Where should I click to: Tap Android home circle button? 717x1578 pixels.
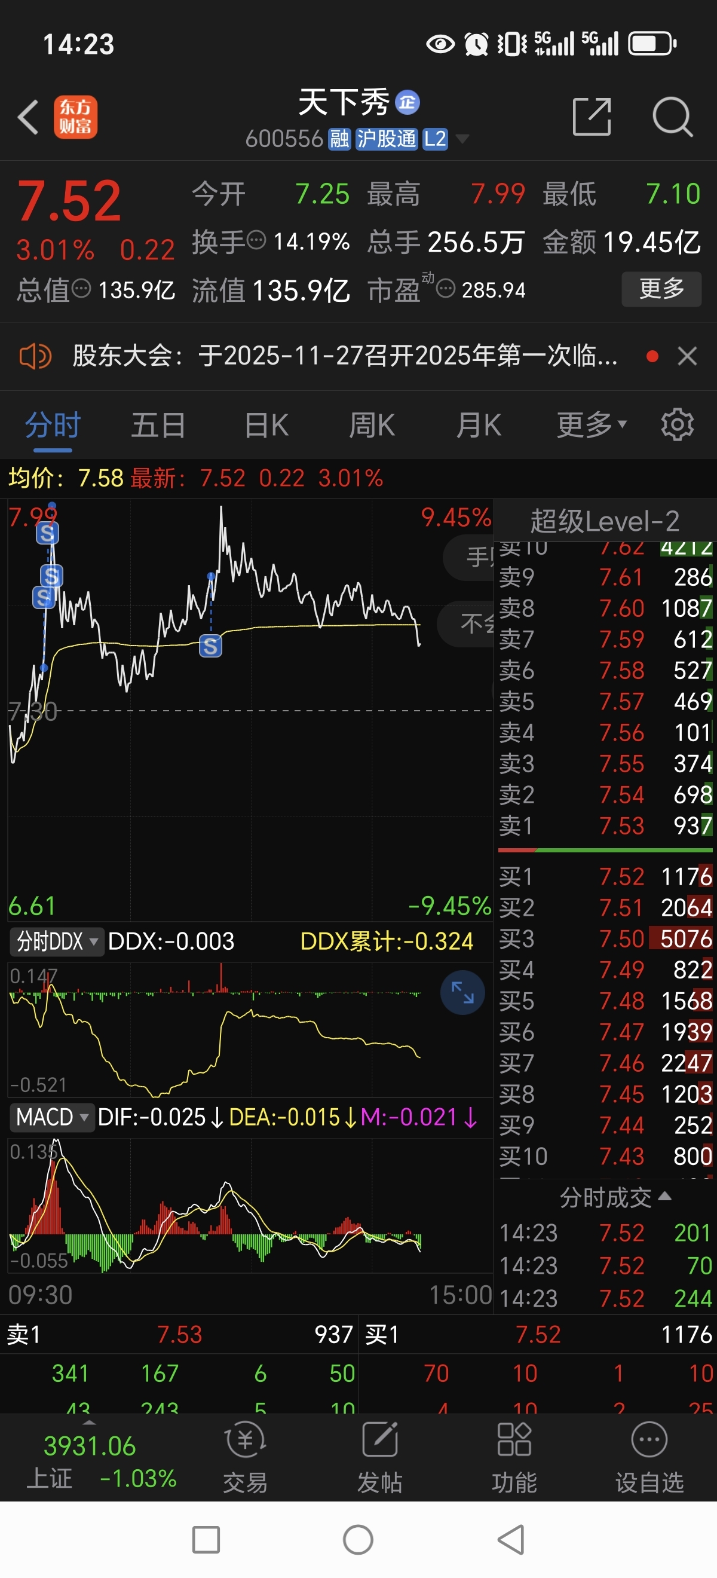pos(358,1540)
